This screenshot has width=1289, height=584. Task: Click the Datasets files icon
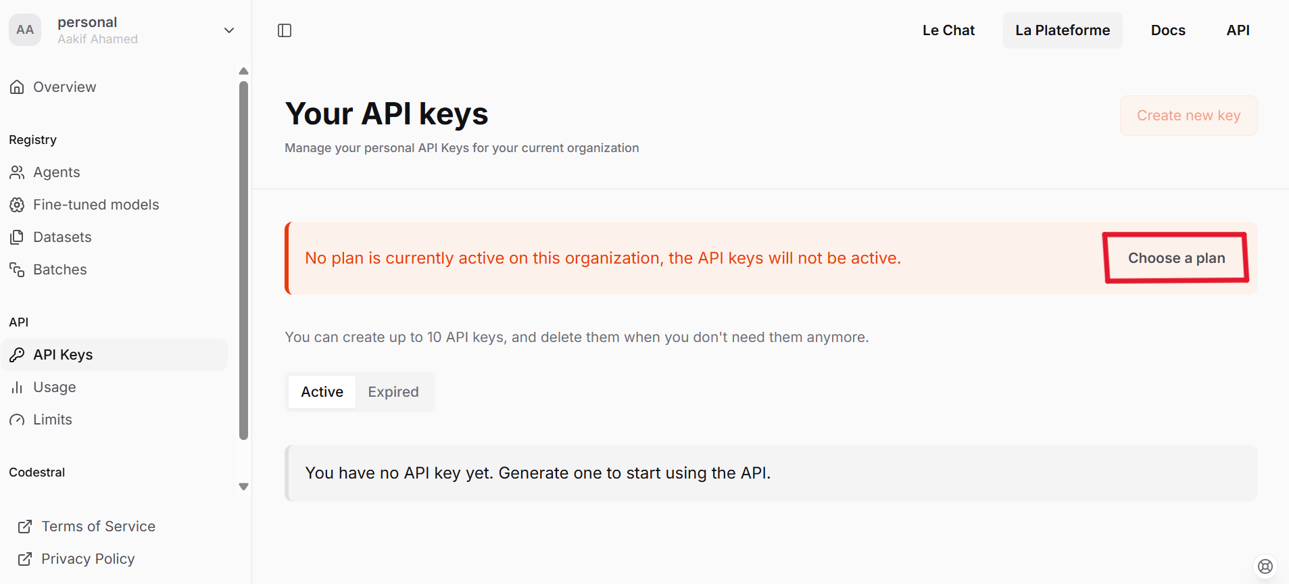pyautogui.click(x=17, y=237)
